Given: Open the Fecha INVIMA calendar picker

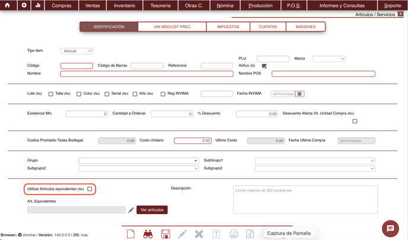Looking at the screenshot, I should pos(299,94).
